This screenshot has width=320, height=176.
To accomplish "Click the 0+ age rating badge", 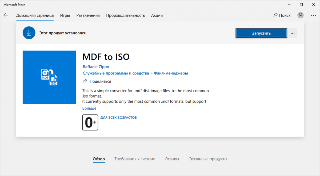I will [90, 122].
